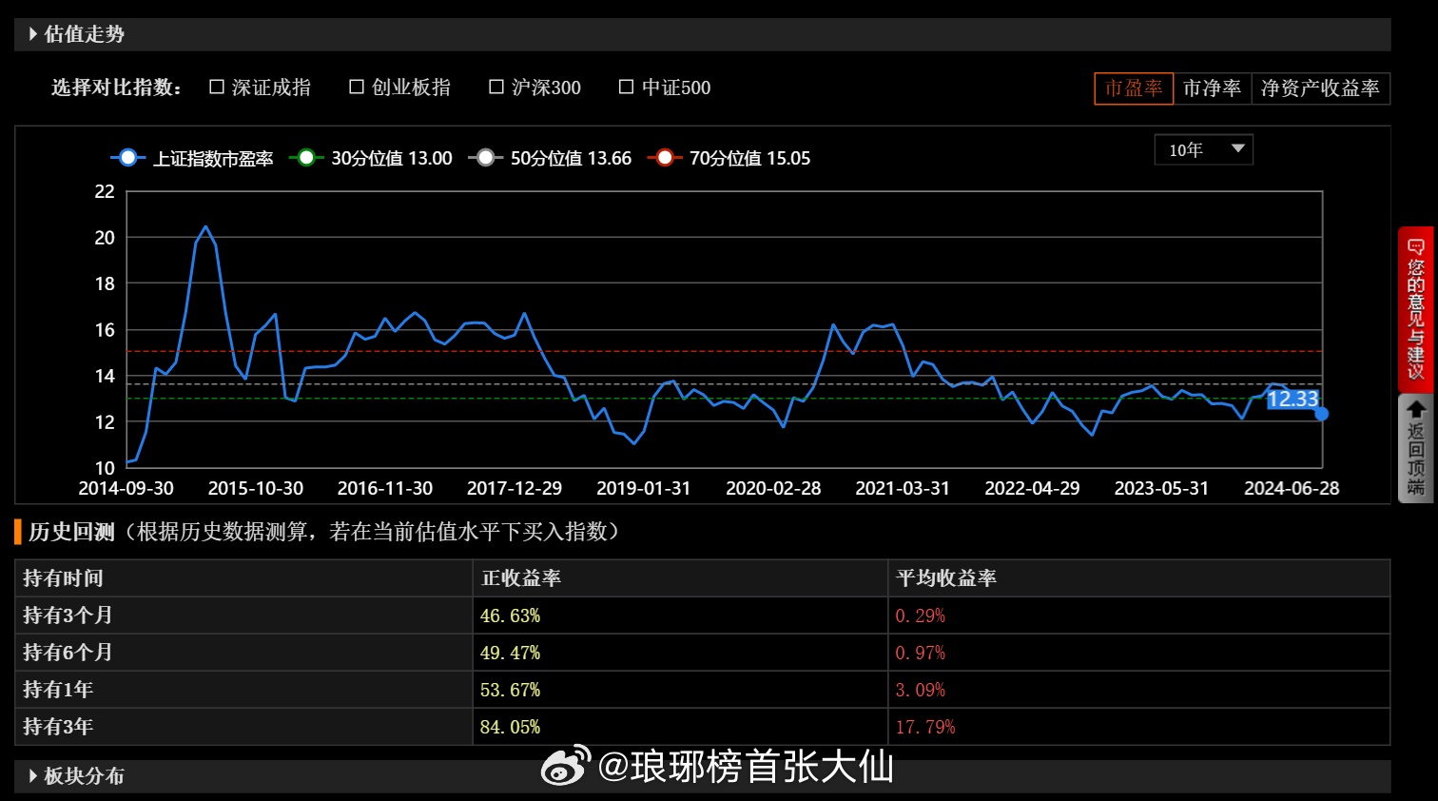Viewport: 1438px width, 801px height.
Task: Select the 持有1年 row label
Action: click(x=58, y=690)
